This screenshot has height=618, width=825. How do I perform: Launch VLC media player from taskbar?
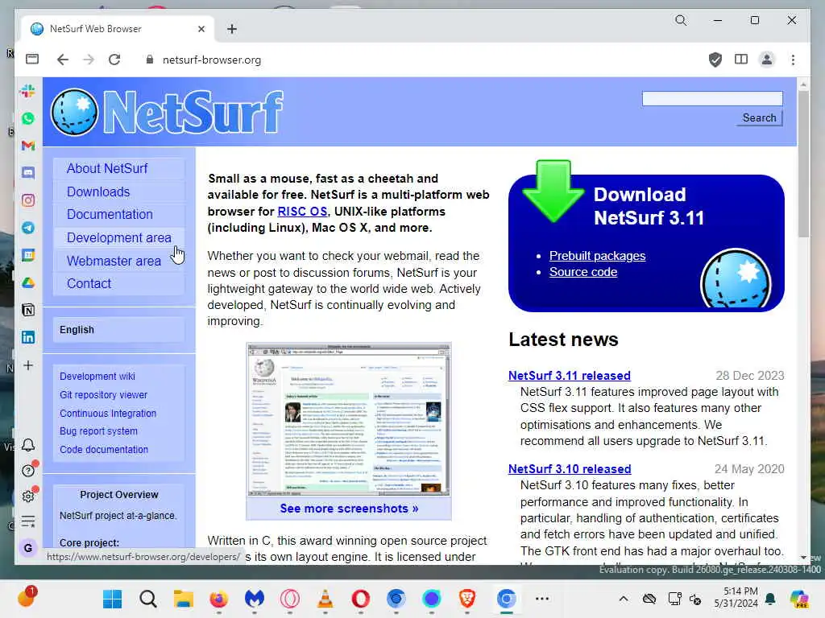coord(325,599)
